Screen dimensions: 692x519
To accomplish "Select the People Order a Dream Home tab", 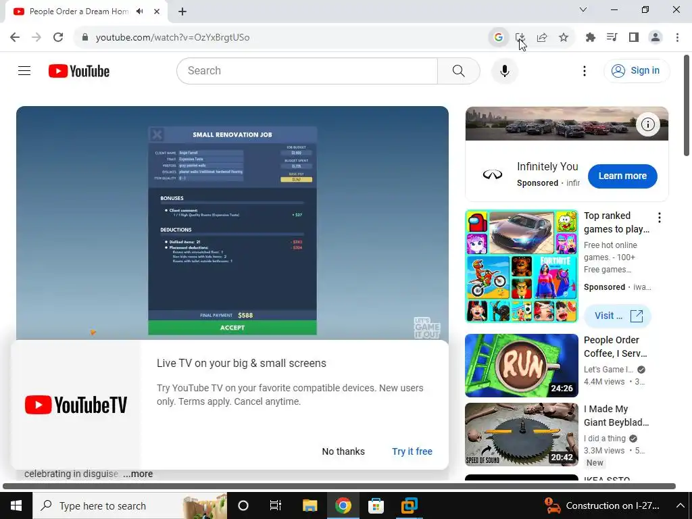I will (x=79, y=11).
